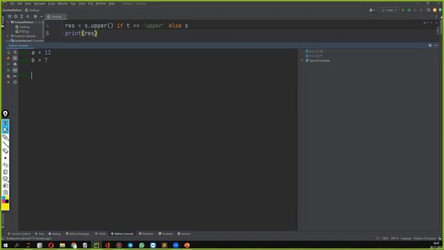Click the Debug bug icon in toolbar

click(409, 10)
